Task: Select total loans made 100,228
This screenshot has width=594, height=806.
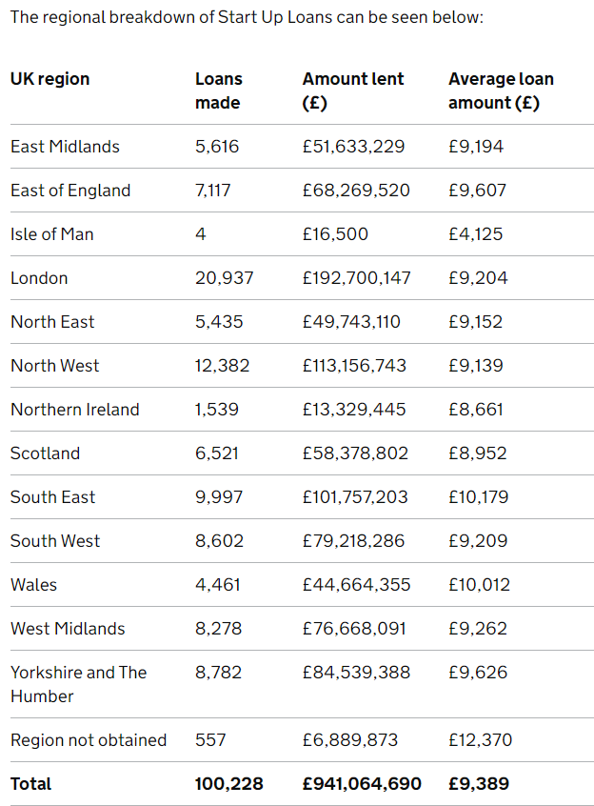Action: click(x=229, y=784)
